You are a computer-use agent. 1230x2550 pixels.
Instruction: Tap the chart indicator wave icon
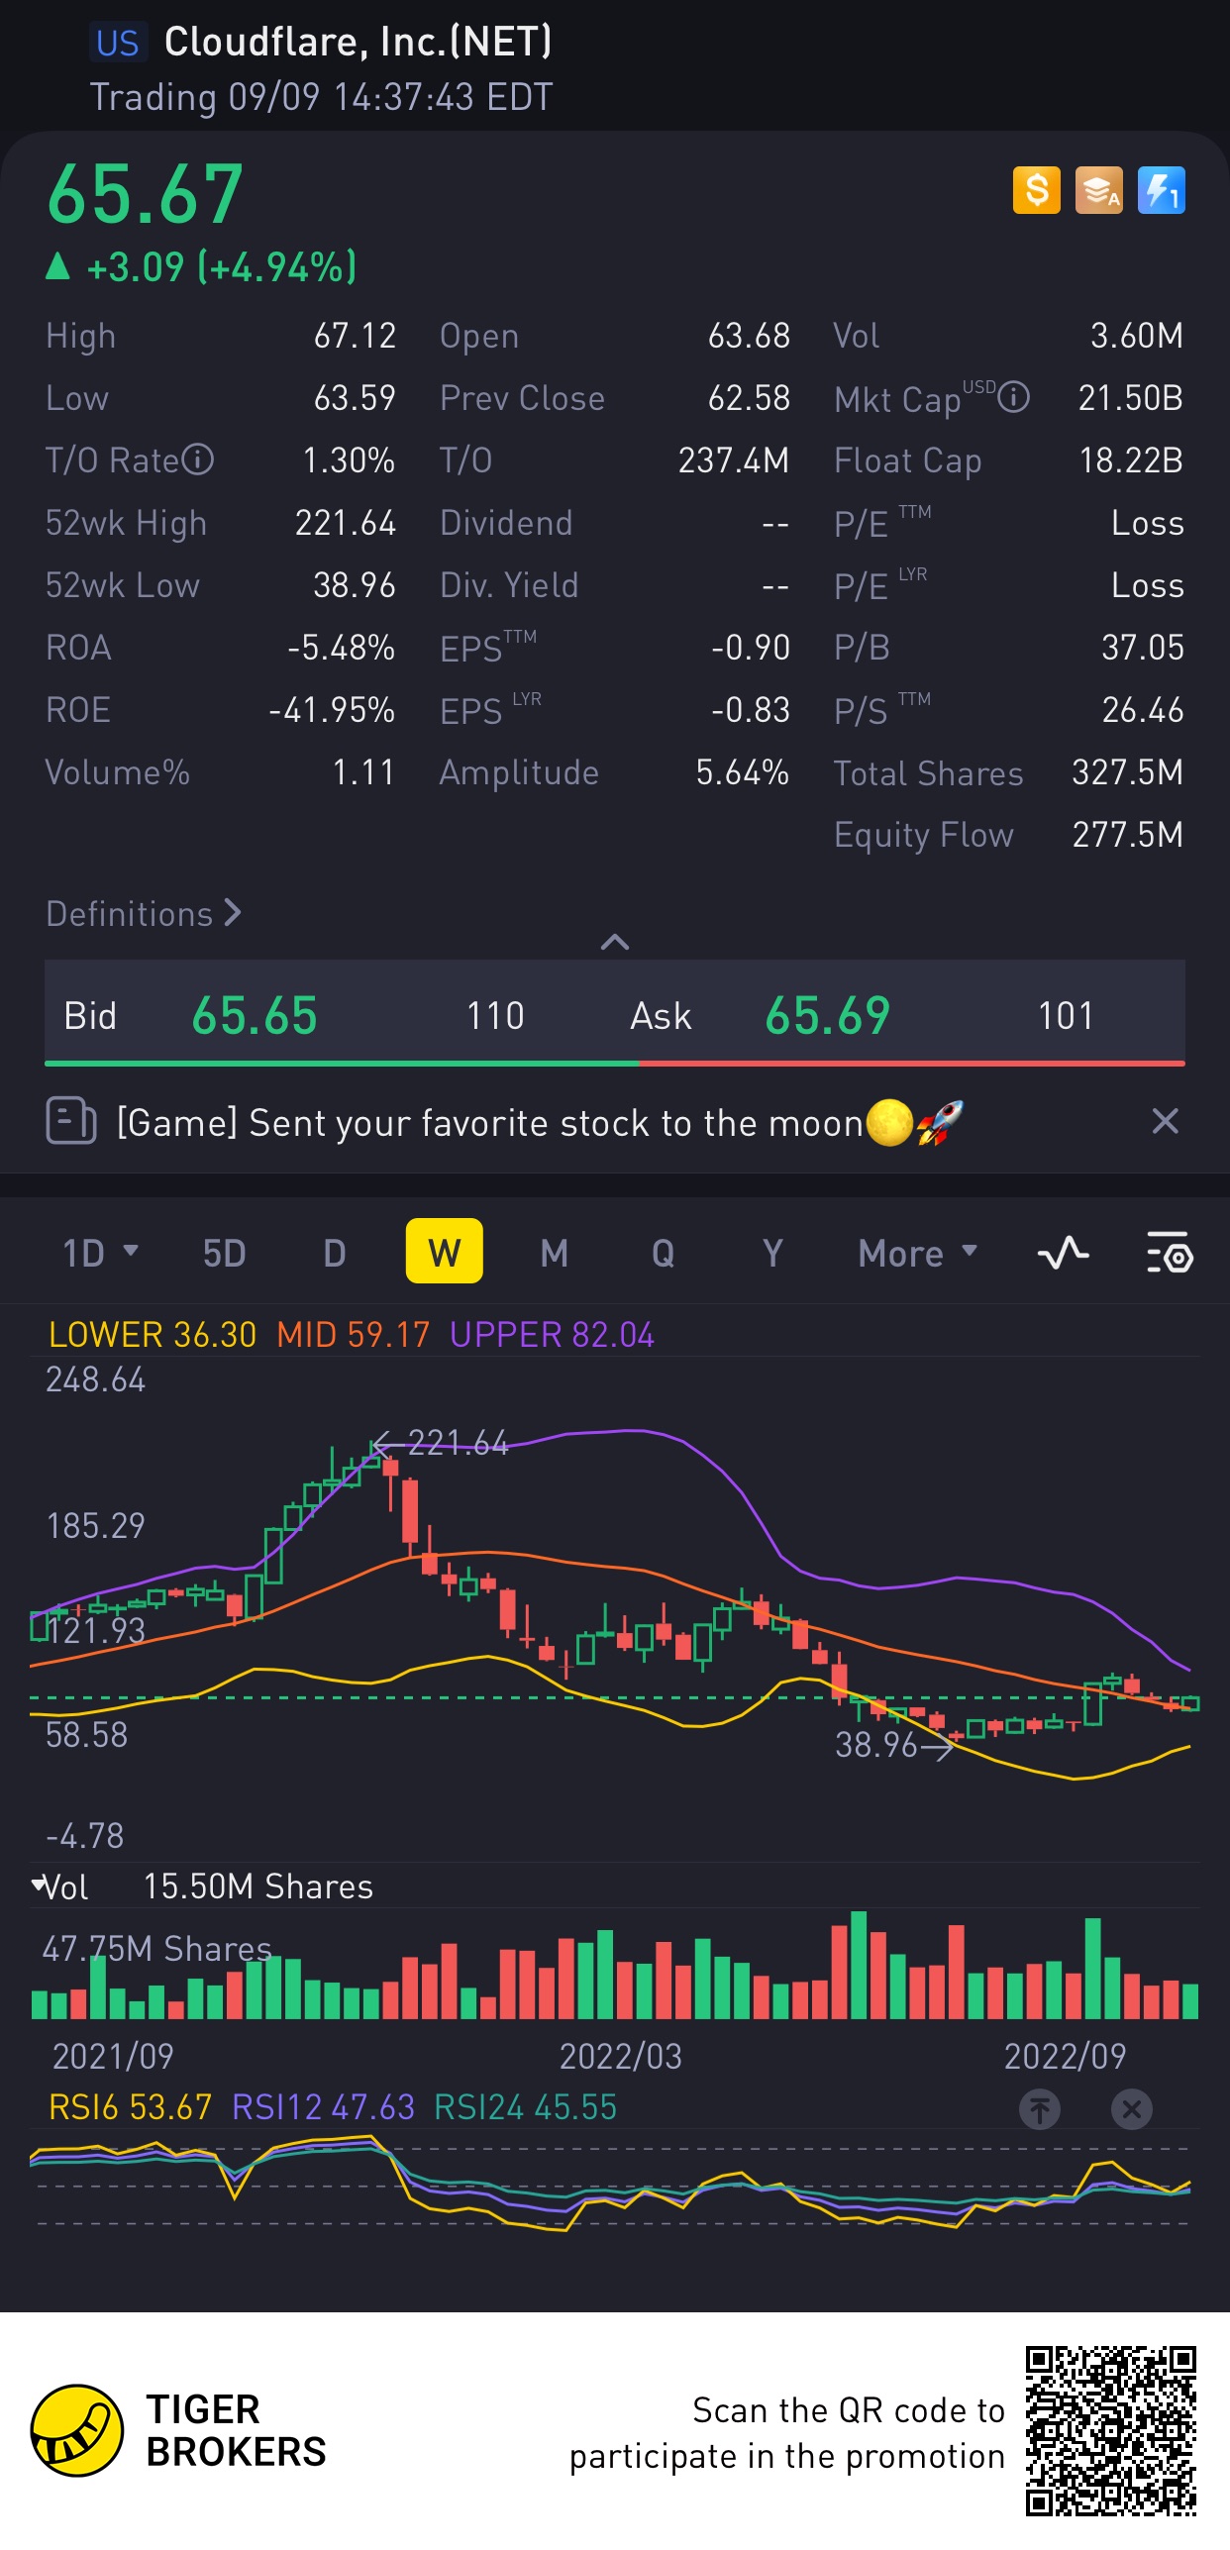click(1064, 1253)
